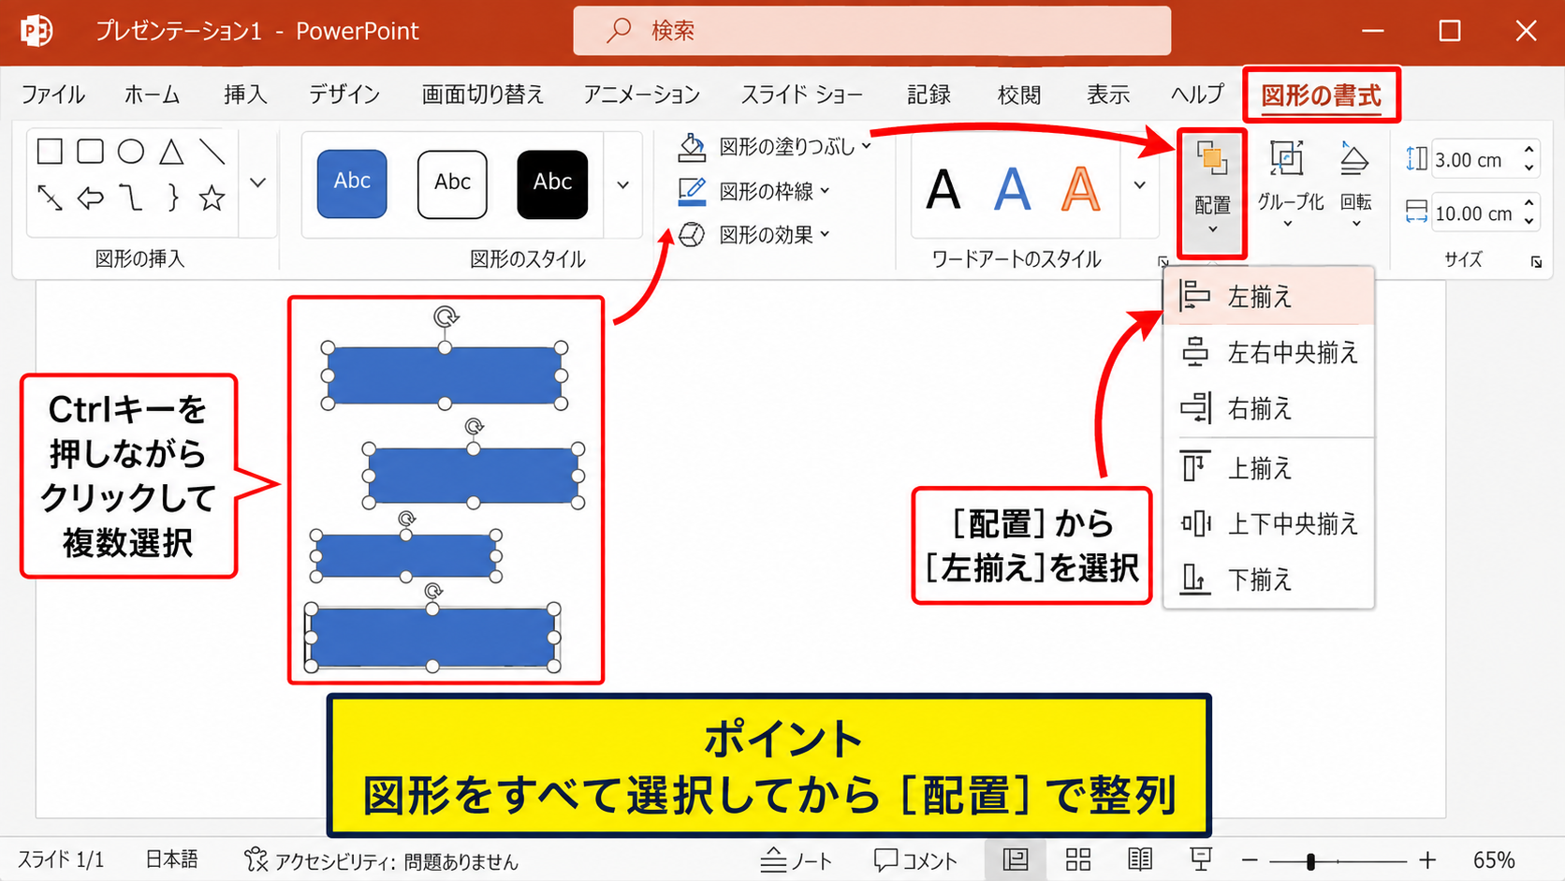Choose Align Middle (上下中央揃え)

coord(1269,523)
